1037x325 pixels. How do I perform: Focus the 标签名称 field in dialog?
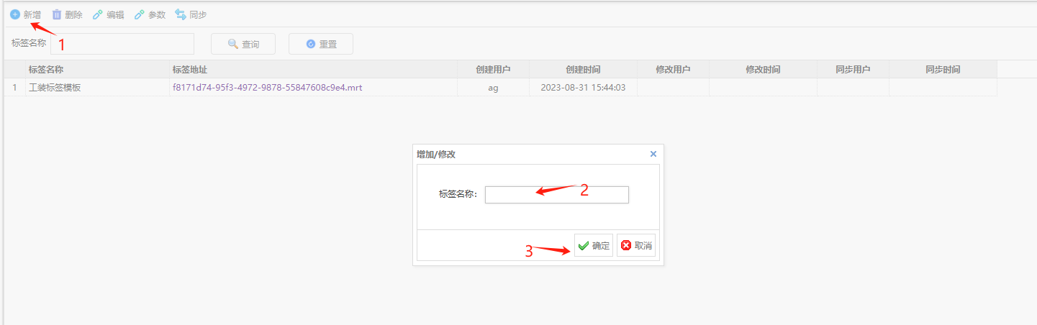tap(556, 195)
